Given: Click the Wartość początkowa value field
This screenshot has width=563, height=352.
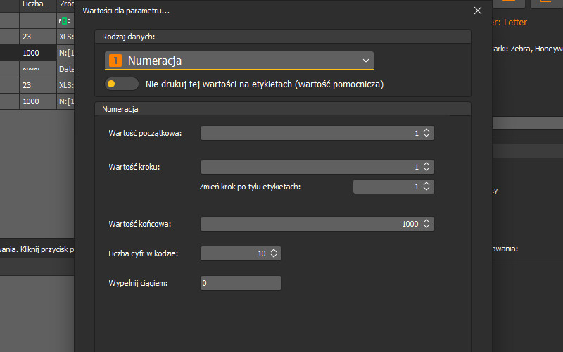Looking at the screenshot, I should click(310, 133).
